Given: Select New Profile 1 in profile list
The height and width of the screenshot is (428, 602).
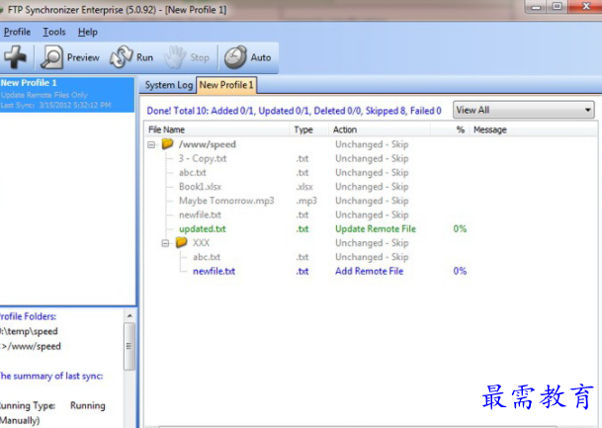Looking at the screenshot, I should [x=67, y=95].
